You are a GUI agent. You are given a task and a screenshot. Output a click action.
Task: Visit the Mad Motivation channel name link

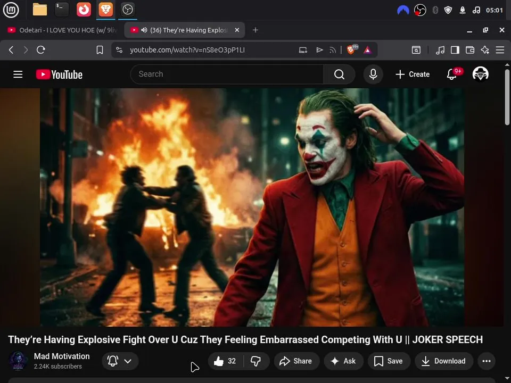click(62, 356)
